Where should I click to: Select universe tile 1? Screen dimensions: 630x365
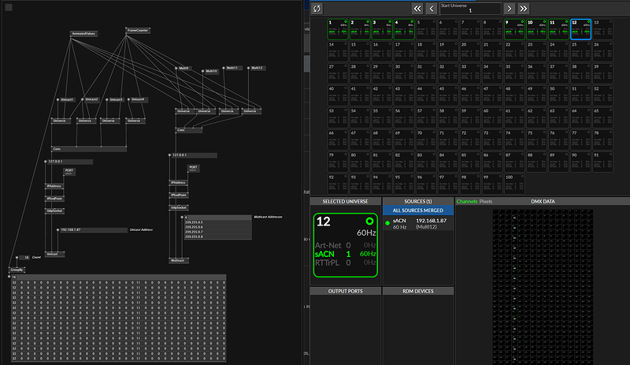click(338, 29)
